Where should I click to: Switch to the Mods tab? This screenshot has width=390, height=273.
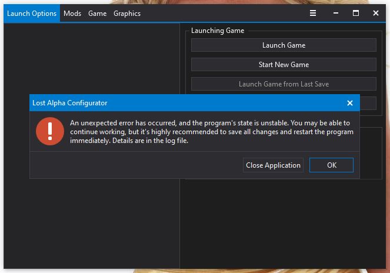(72, 14)
